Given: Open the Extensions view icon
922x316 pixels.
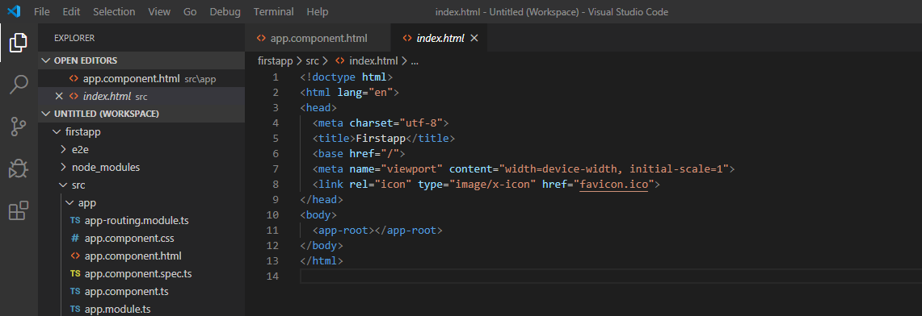Looking at the screenshot, I should (x=19, y=210).
